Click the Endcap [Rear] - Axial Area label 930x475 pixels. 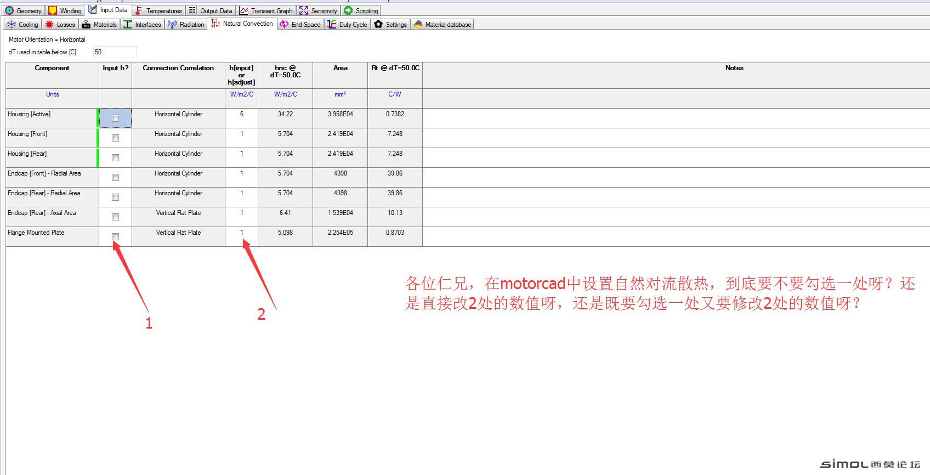pos(42,213)
